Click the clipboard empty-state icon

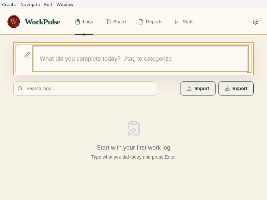point(134,128)
